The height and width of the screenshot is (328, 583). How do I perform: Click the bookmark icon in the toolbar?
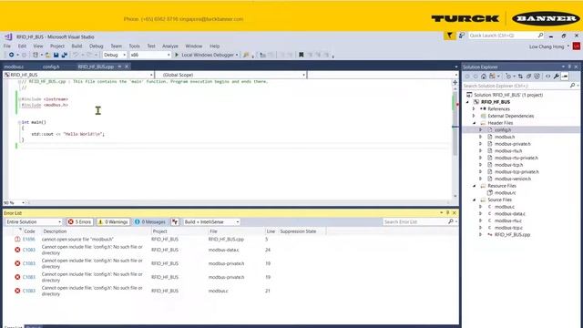[302, 55]
